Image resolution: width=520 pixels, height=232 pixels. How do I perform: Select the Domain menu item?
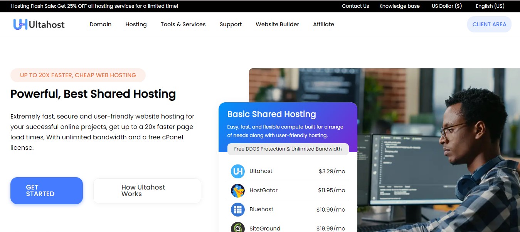tap(100, 24)
